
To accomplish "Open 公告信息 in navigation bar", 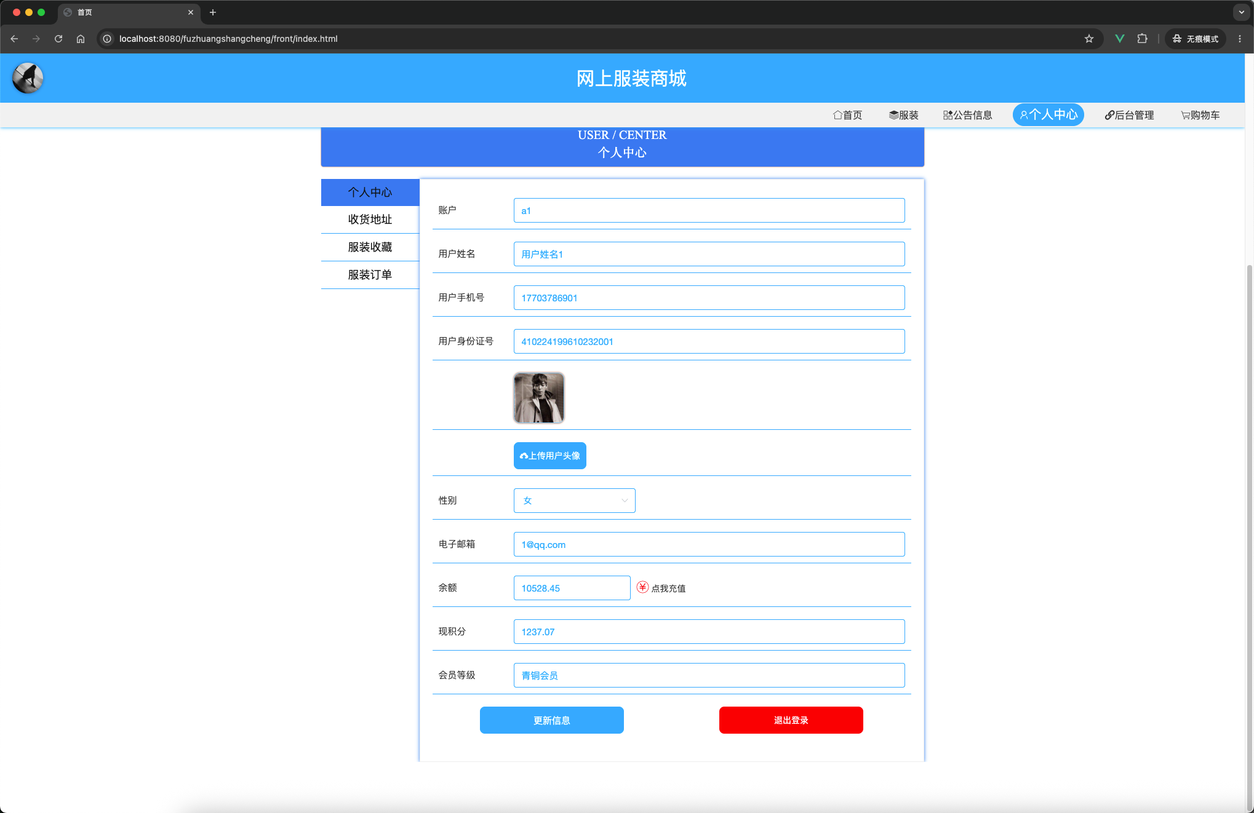I will [x=968, y=115].
